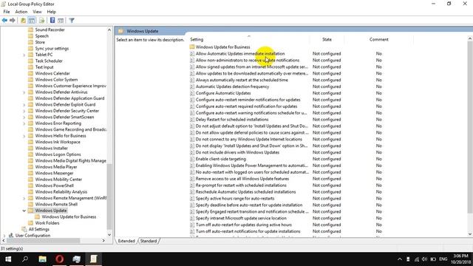The width and height of the screenshot is (473, 266).
Task: Click the All Settings tree icon
Action: coord(24,229)
